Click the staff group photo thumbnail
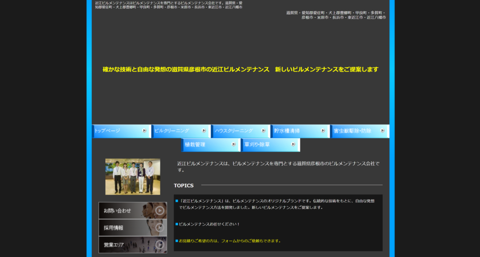This screenshot has width=480, height=257. click(x=133, y=176)
